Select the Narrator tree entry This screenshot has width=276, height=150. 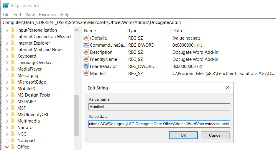click(x=26, y=128)
